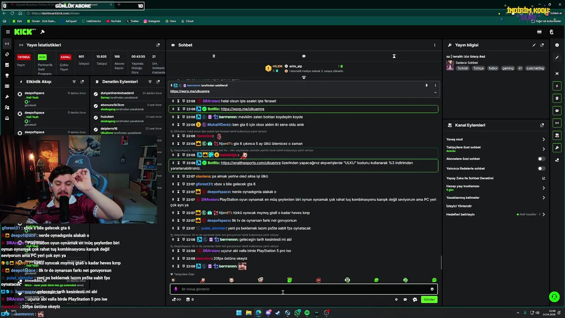Click the Turkish tag in stream info

463,68
